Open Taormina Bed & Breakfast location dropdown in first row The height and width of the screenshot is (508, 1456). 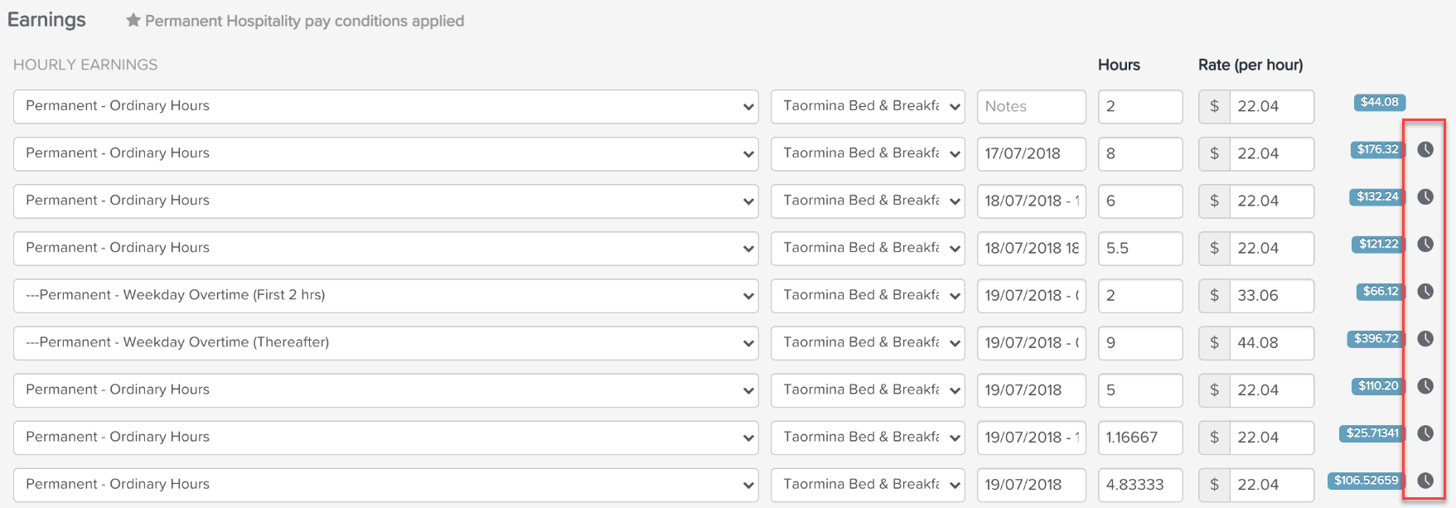[x=868, y=107]
